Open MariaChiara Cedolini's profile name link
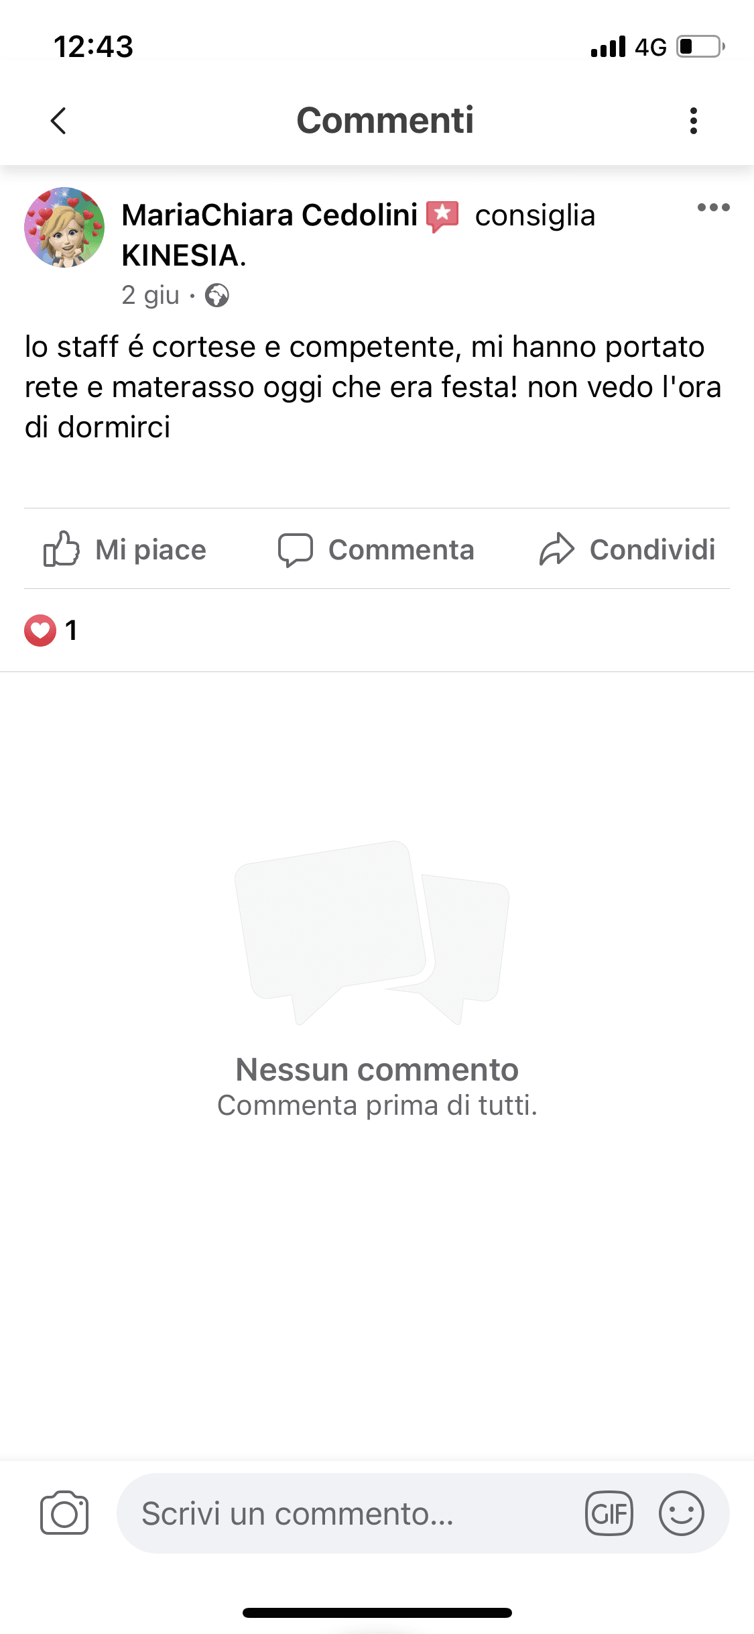This screenshot has width=754, height=1634. point(269,215)
